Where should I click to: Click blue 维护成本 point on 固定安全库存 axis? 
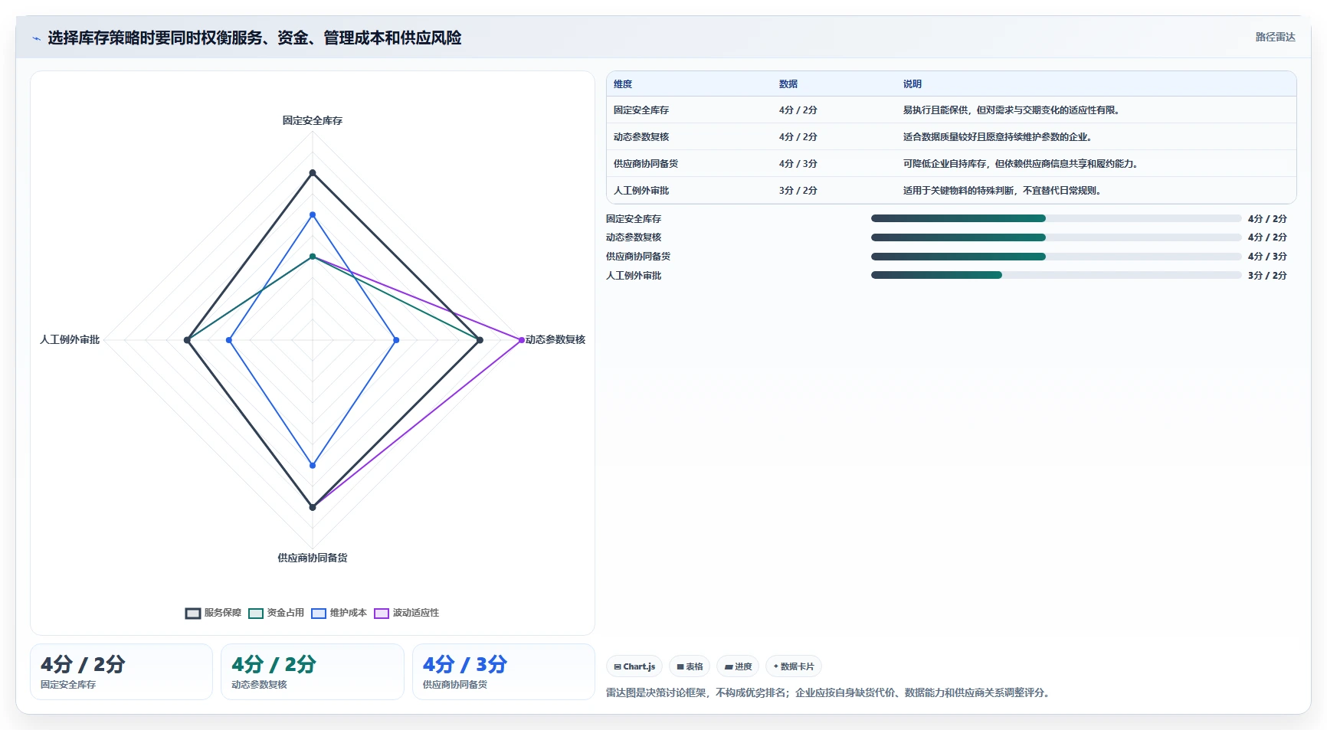point(313,214)
